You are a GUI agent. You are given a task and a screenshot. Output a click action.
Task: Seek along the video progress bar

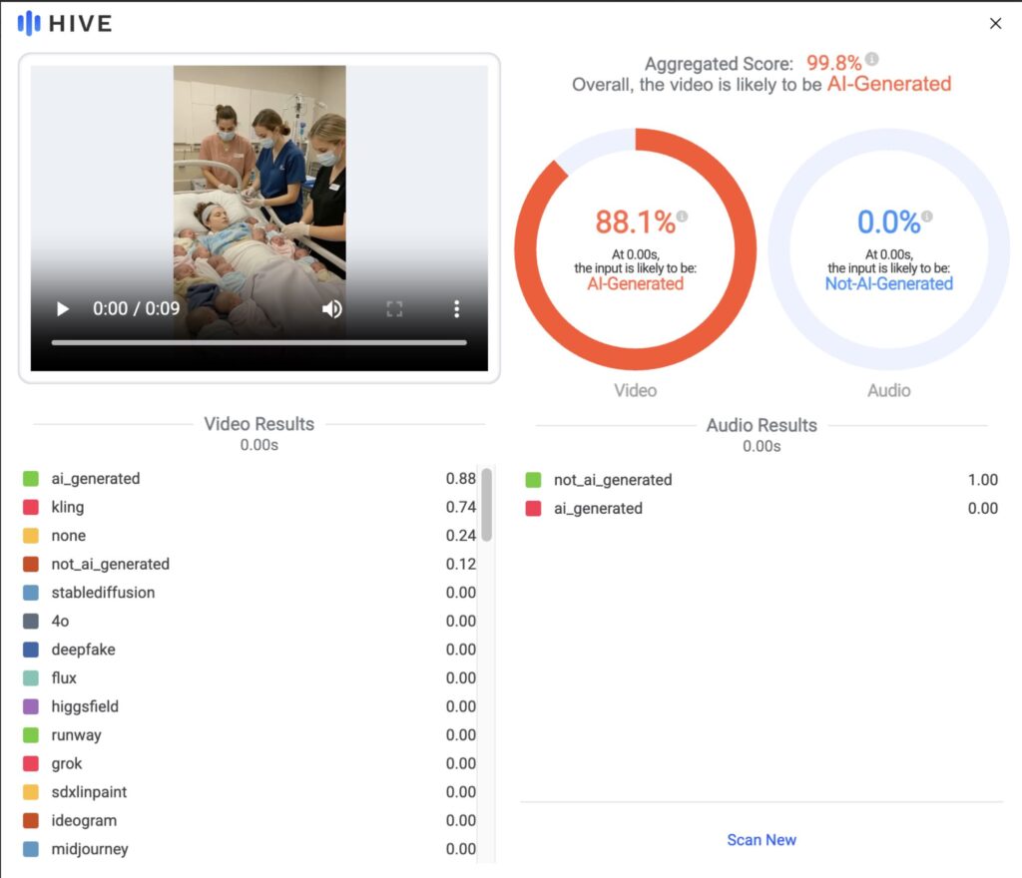coord(258,342)
